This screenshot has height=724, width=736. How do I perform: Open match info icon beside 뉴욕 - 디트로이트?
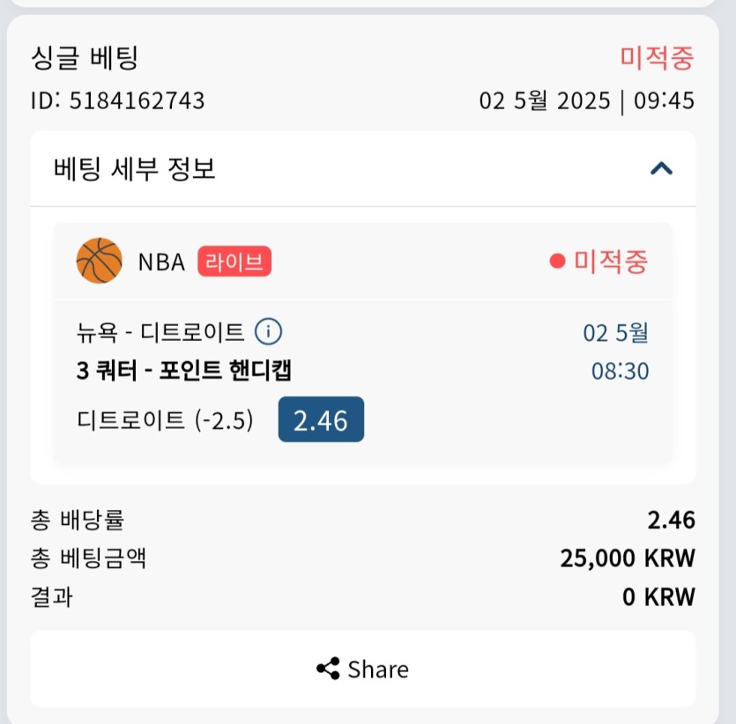click(268, 331)
